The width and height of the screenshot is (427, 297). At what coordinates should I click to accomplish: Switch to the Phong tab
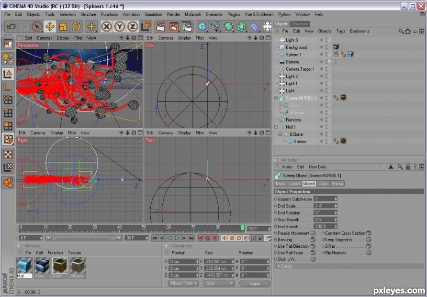pos(337,184)
